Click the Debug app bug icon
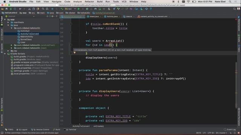The height and width of the screenshot is (135, 241). (87, 9)
